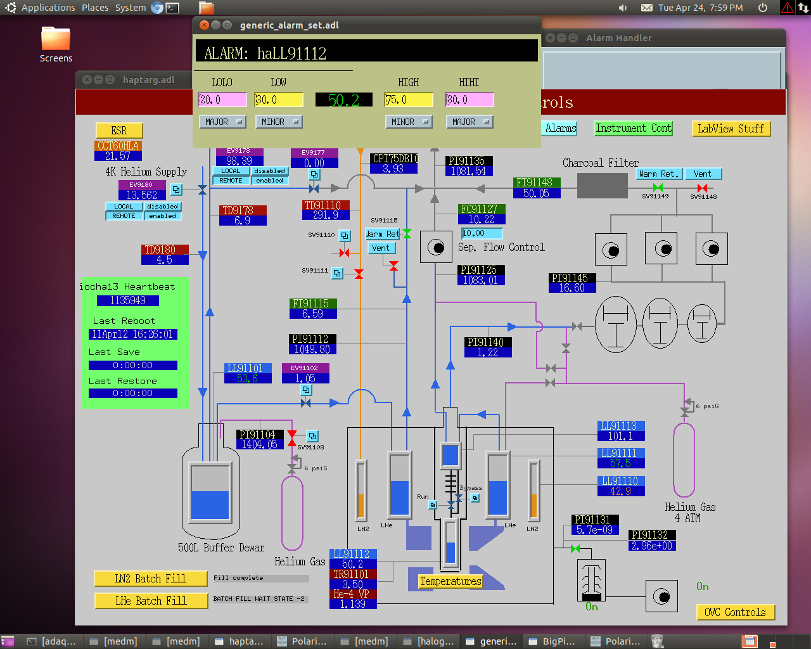Open the Places menu
This screenshot has height=649, width=811.
click(x=95, y=8)
